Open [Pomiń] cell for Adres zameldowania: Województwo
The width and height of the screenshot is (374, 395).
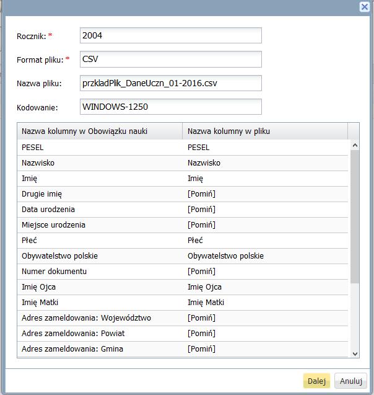coord(265,318)
